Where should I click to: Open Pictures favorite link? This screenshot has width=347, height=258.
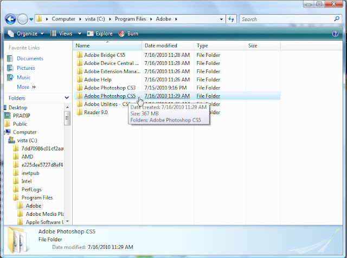(26, 68)
